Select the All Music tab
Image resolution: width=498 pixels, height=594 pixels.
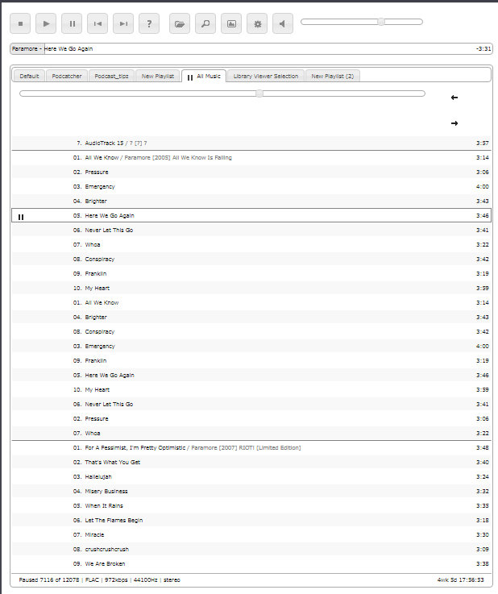(x=204, y=76)
